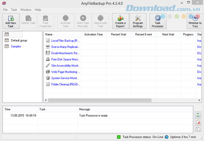Open System Service Monitor task link

[65, 78]
